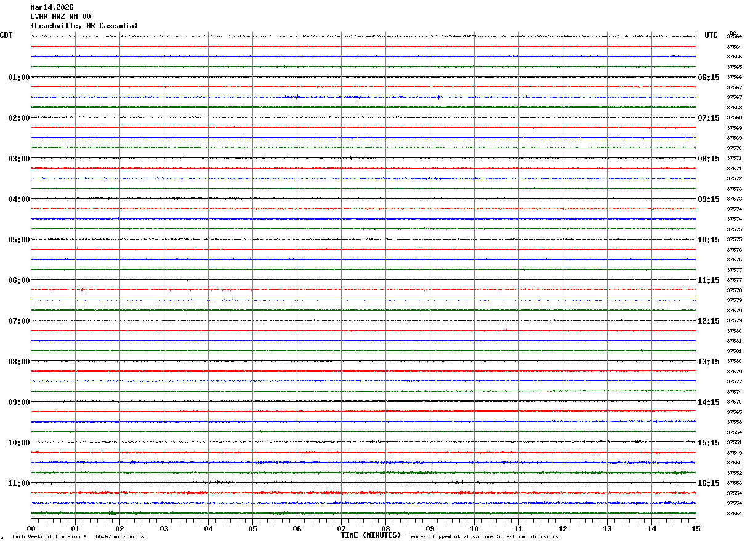Click the 01:00 CDT time label

pos(18,78)
